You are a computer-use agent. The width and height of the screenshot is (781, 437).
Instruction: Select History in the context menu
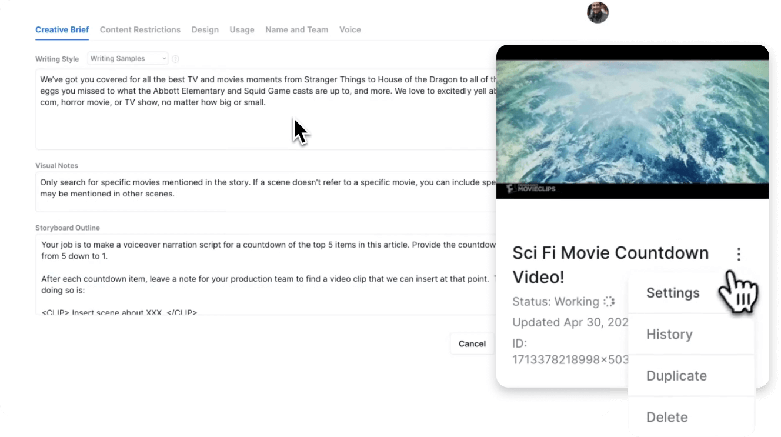669,334
